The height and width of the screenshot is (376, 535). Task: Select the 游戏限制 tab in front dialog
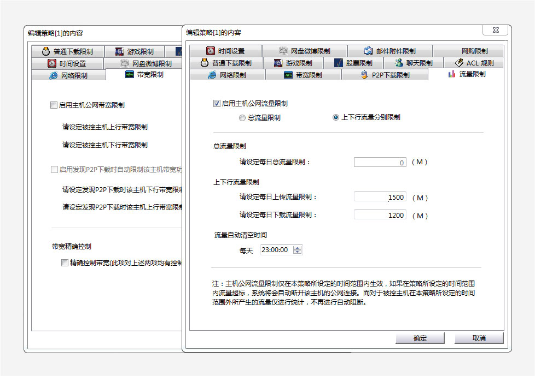point(293,63)
